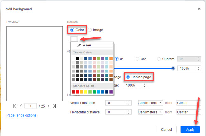Image resolution: width=206 pixels, height=136 pixels.
Task: Open the Centimeters unit dropdown for Horizontal distance
Action: (151, 112)
